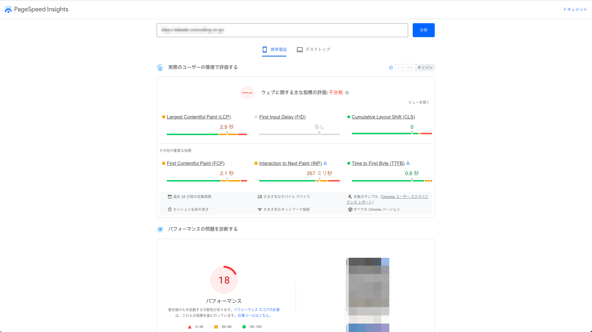
Task: Click the 不合格 assessment text
Action: 336,92
